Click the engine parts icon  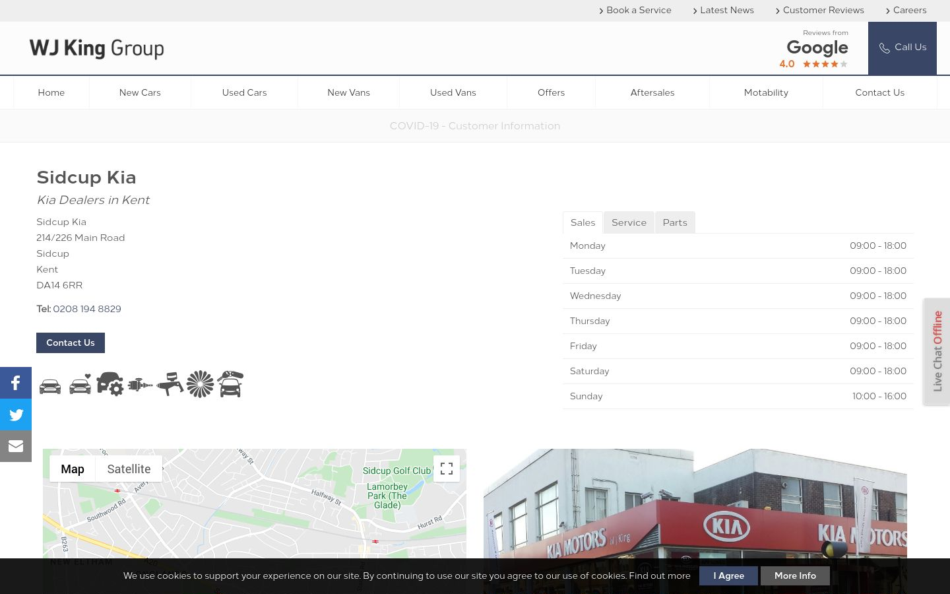coord(140,385)
